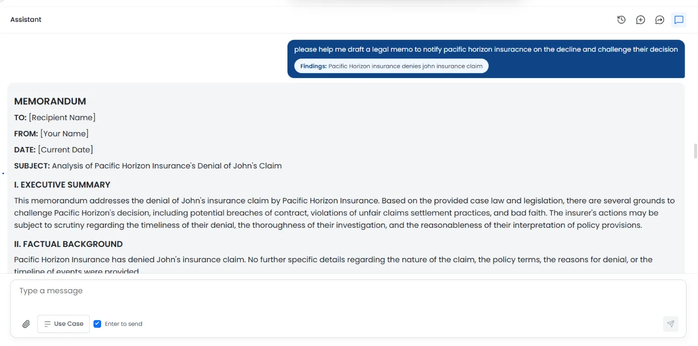
Task: Attach a file with the paperclip icon
Action: pos(26,324)
